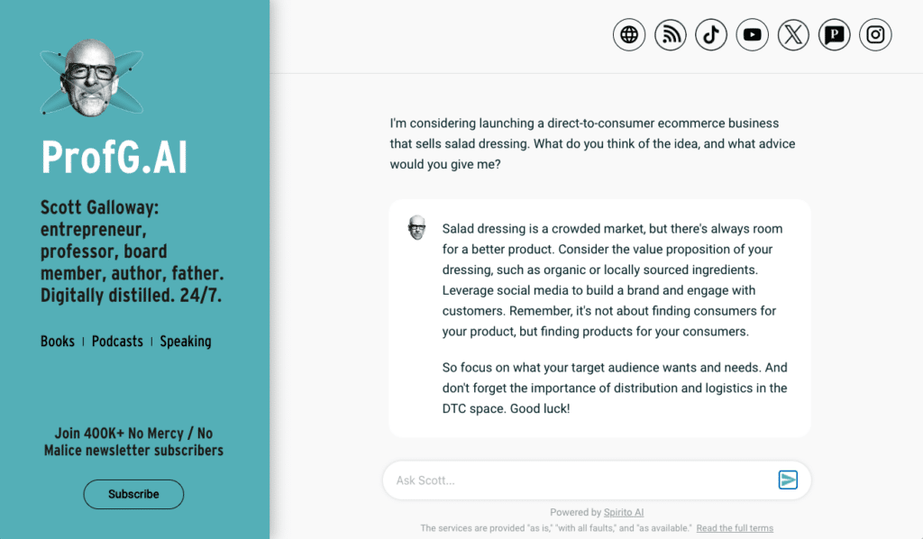
Task: Follow the Spirito AI link
Action: (x=624, y=513)
